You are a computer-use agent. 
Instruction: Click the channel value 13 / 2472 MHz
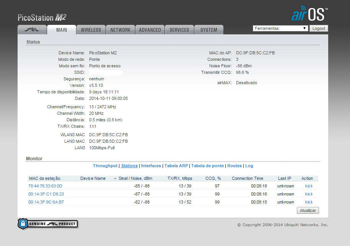tap(103, 107)
